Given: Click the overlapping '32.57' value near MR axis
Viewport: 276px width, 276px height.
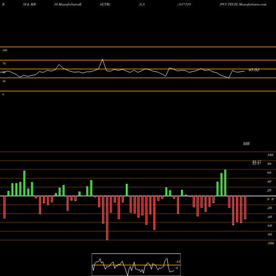Looking at the screenshot, I should pos(257,164).
